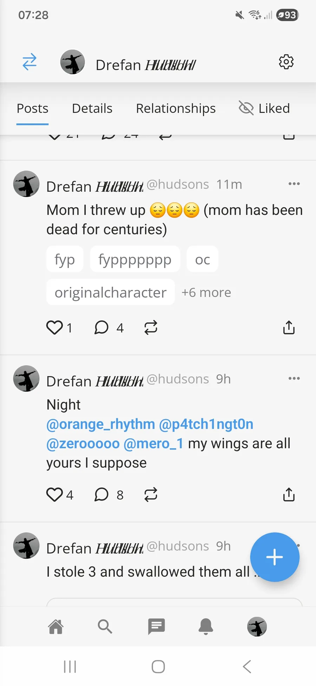The width and height of the screenshot is (316, 686).
Task: Repost the "Night" post
Action: (x=151, y=495)
